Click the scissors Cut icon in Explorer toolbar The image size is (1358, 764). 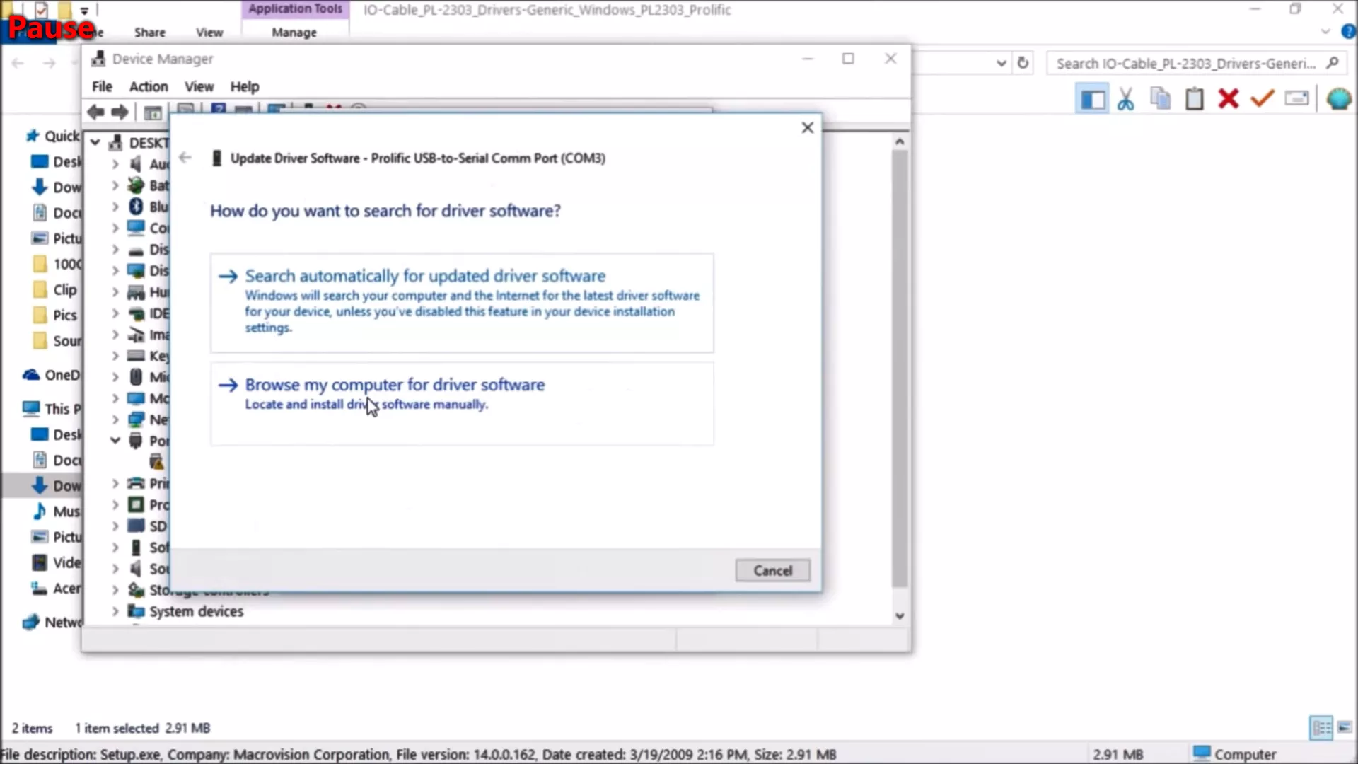(1125, 99)
